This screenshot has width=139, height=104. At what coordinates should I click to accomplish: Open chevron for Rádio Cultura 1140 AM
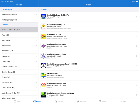(x=137, y=27)
